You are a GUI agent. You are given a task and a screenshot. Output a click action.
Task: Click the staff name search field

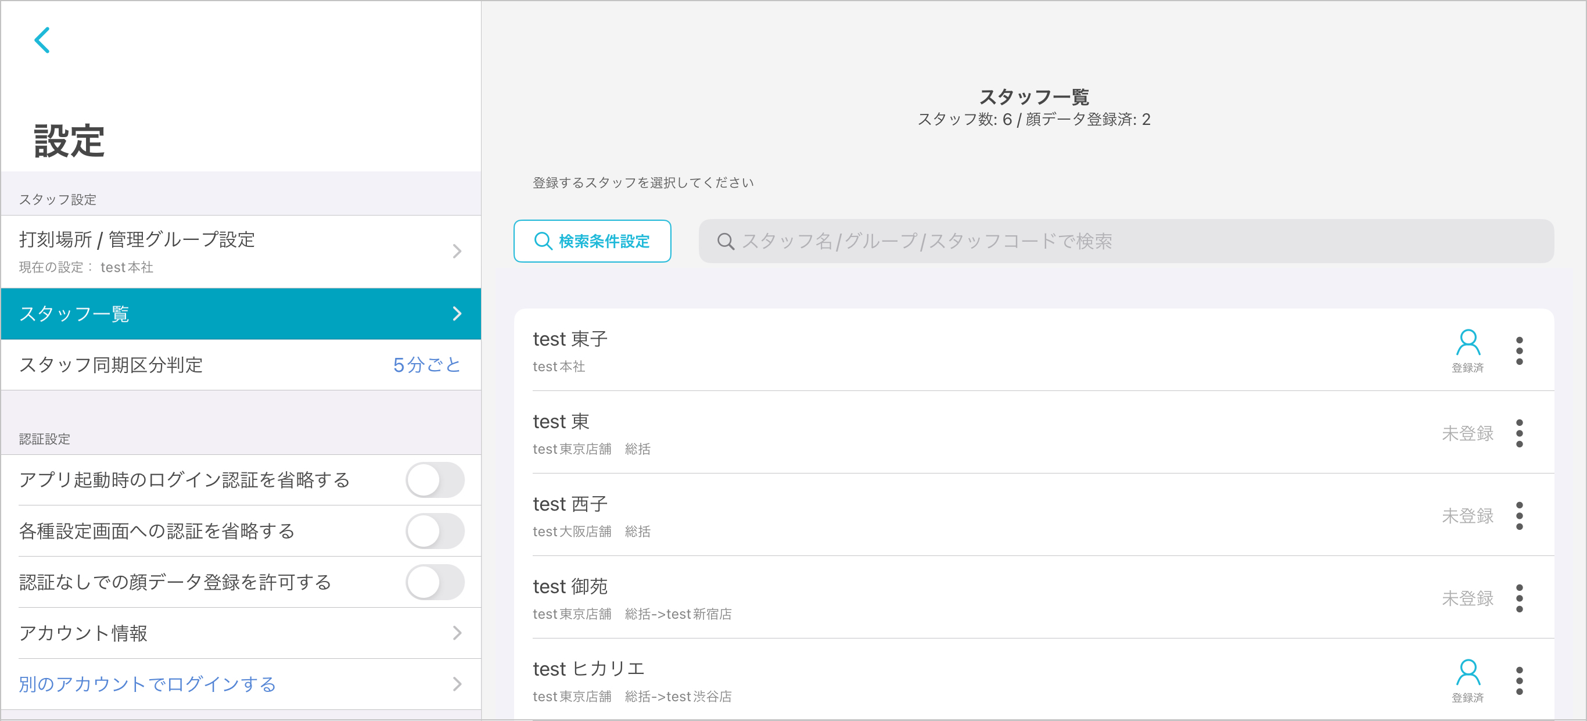[1125, 241]
